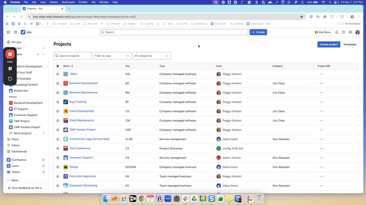Open Ask Rovo
Screen dimensions: 366x205
(x=323, y=32)
